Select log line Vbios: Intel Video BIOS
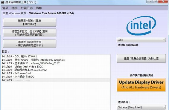This screenshot has width=169, height=110. pos(56,66)
